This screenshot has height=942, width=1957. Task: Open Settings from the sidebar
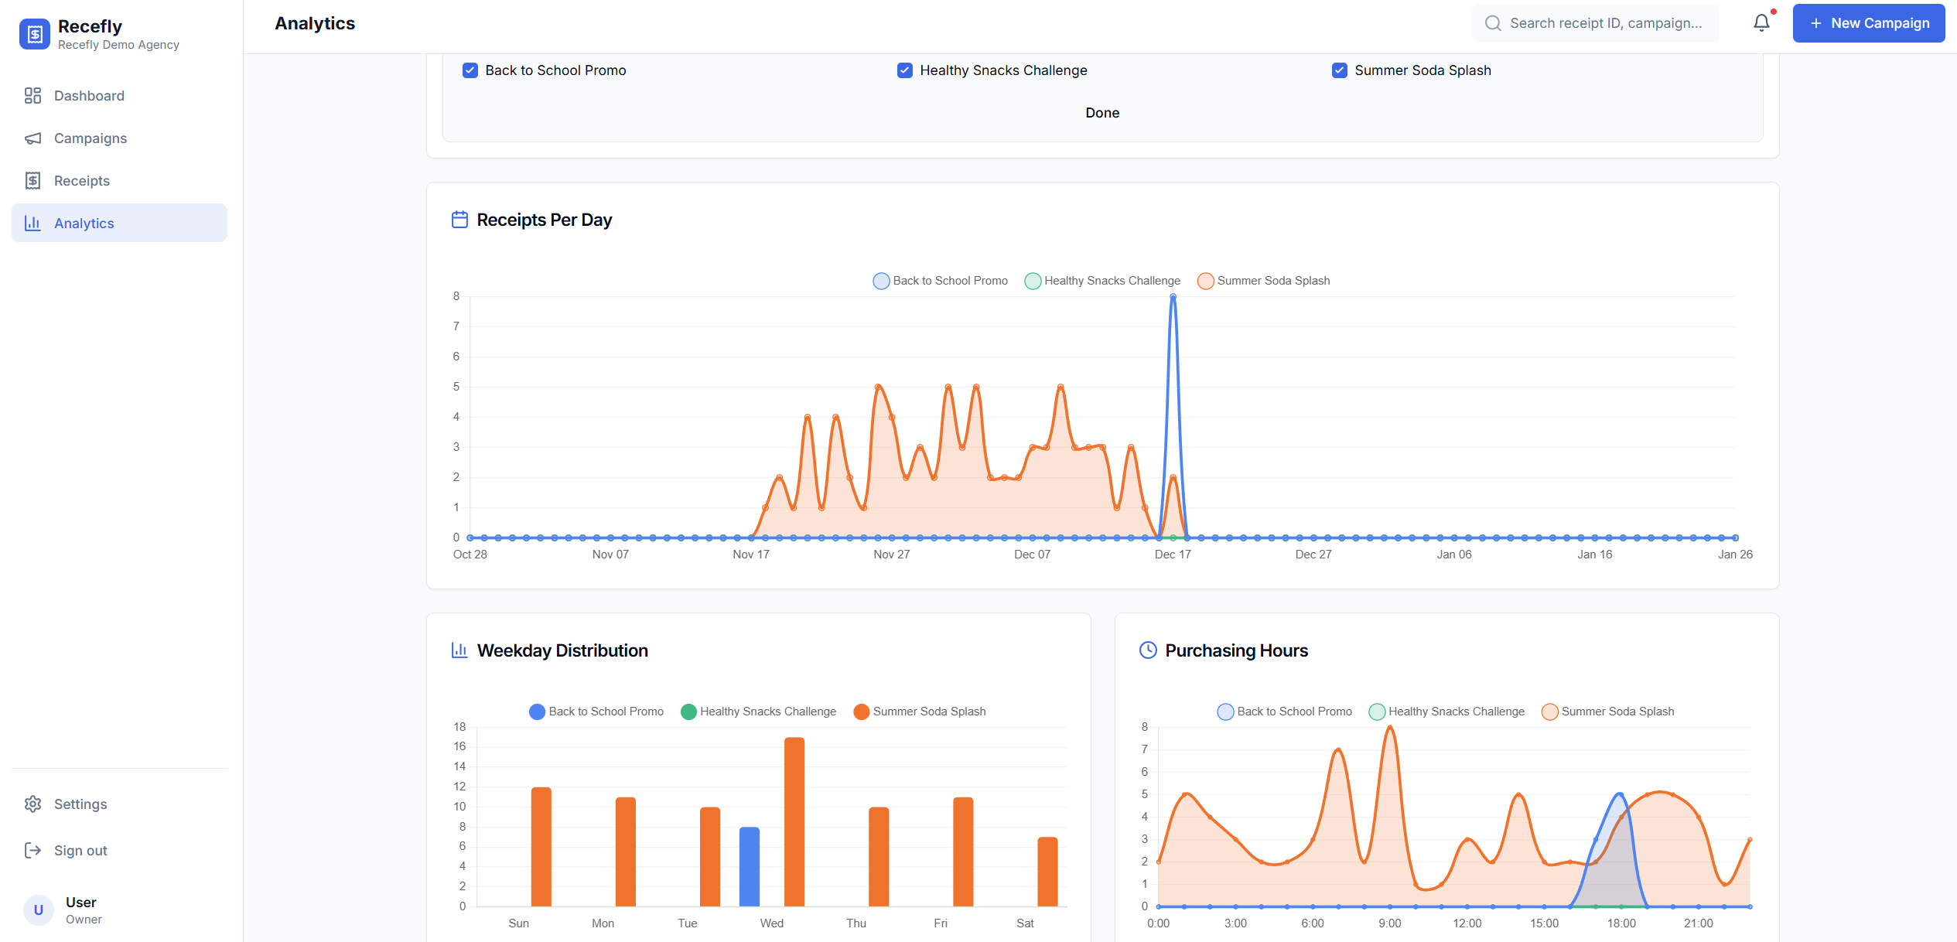tap(80, 804)
